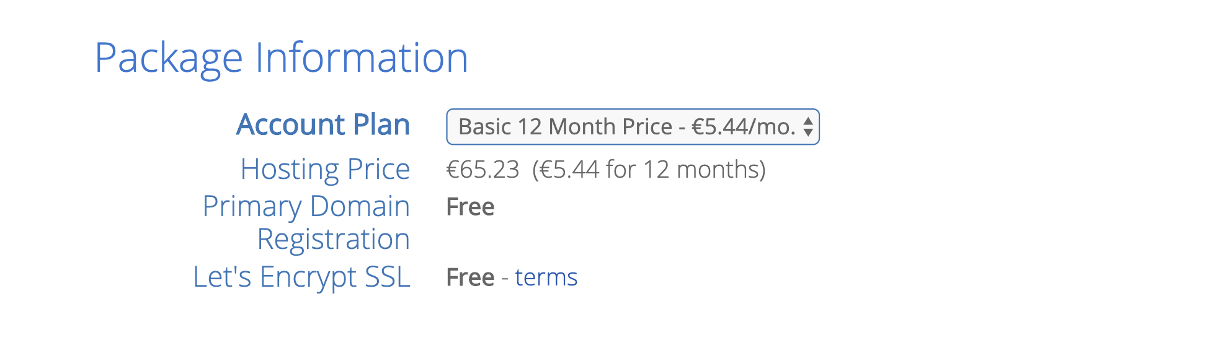Image resolution: width=1228 pixels, height=348 pixels.
Task: Open the Account Plan dropdown
Action: [632, 127]
